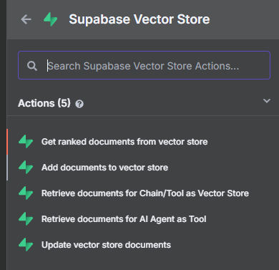Go back using the left arrow
Screen dimensions: 279x270
click(26, 19)
